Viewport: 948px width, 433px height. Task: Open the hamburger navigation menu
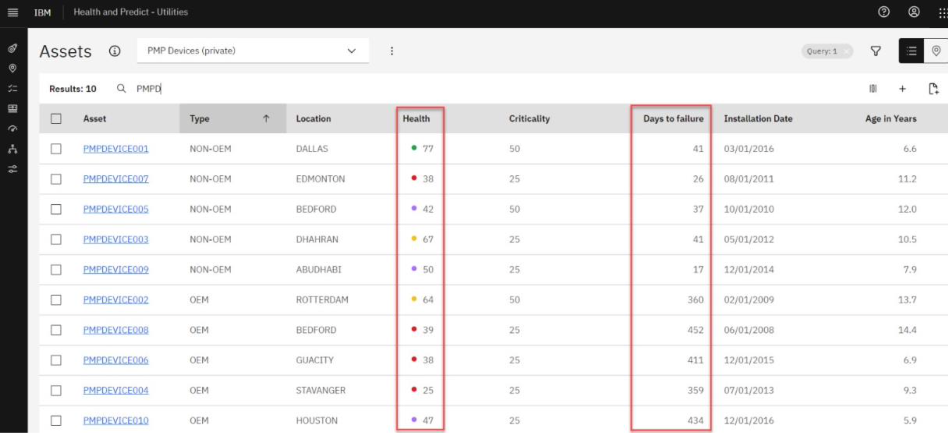click(x=13, y=12)
